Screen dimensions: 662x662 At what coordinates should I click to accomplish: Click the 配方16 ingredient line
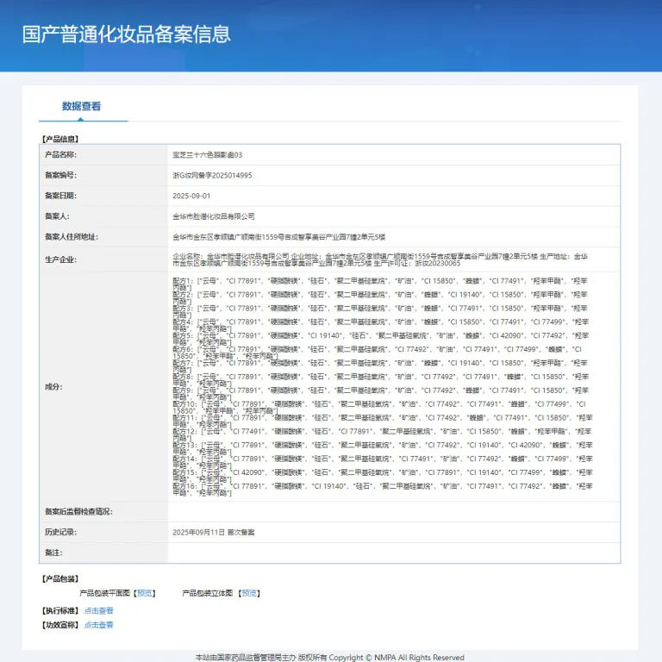click(x=383, y=490)
